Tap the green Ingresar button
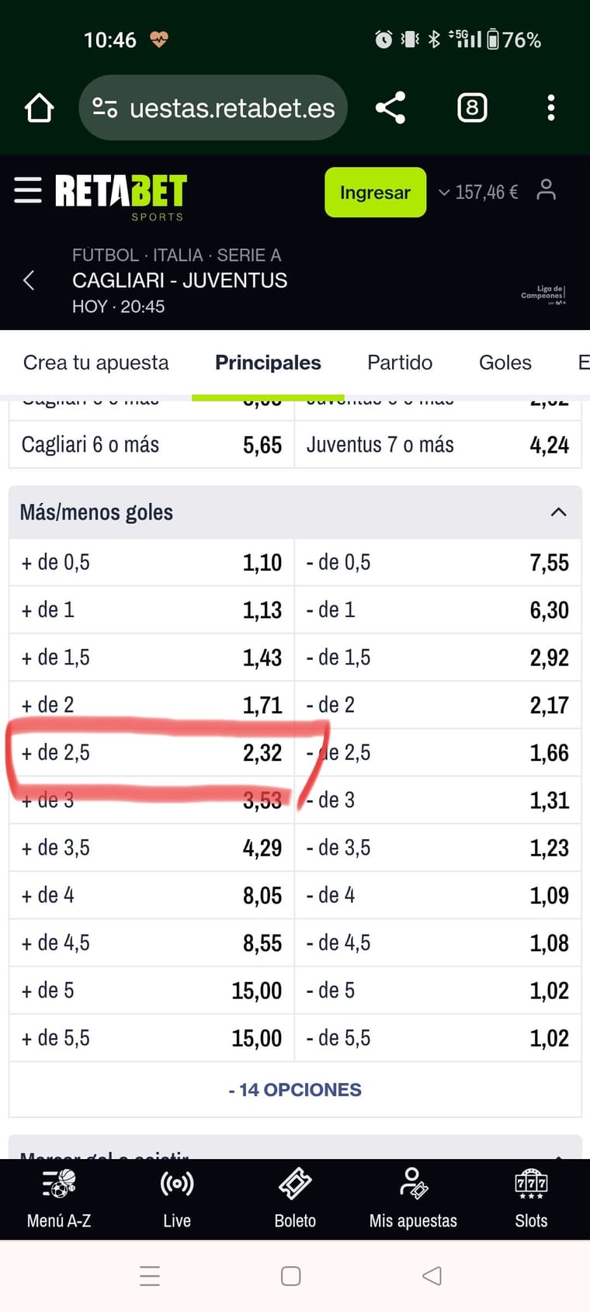This screenshot has width=590, height=1312. pyautogui.click(x=375, y=192)
